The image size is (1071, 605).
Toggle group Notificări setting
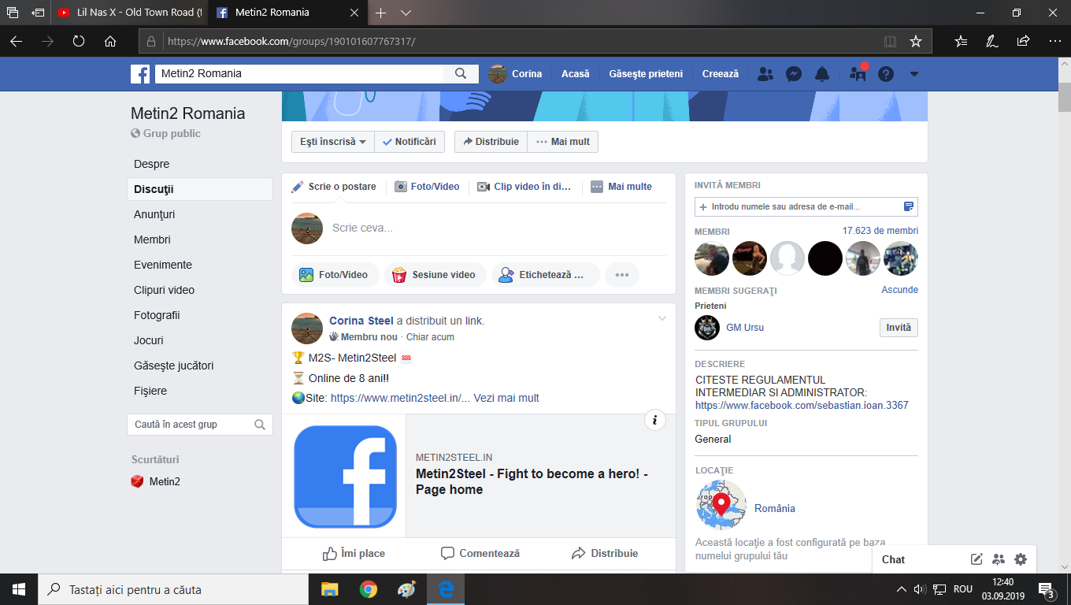pos(409,142)
